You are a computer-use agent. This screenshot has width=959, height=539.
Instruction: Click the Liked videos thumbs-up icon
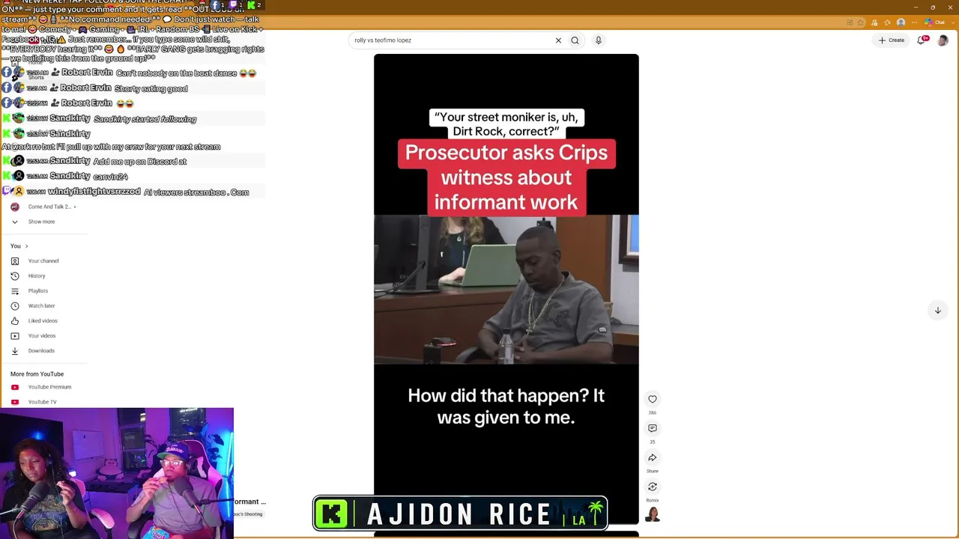tap(15, 321)
